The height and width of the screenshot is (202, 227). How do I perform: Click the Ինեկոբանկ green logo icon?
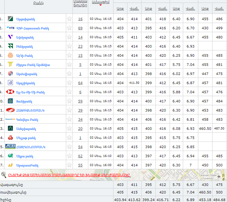(x=10, y=46)
